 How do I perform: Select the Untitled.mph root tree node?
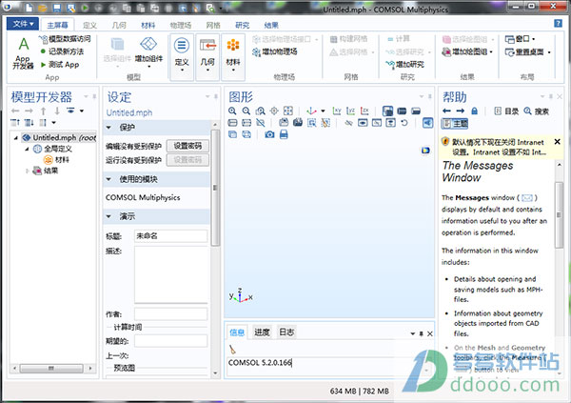pos(59,137)
